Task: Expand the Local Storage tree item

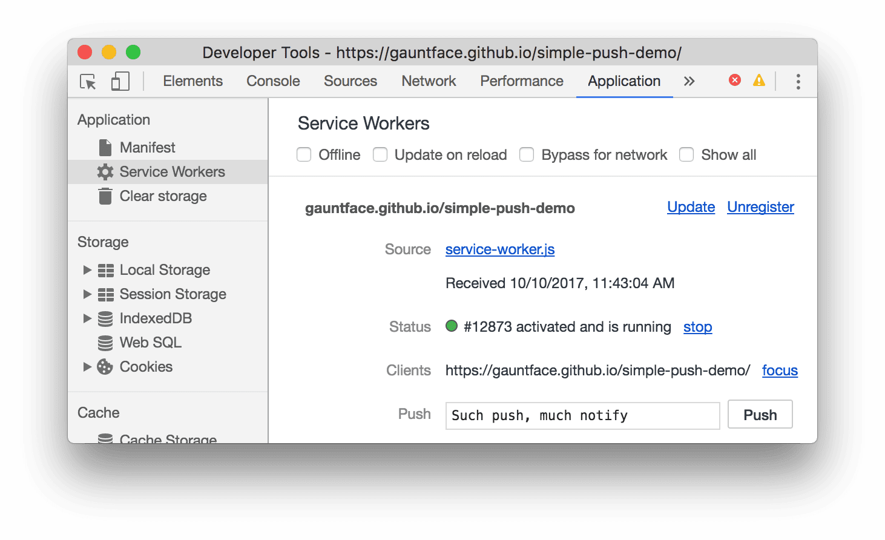Action: 87,269
